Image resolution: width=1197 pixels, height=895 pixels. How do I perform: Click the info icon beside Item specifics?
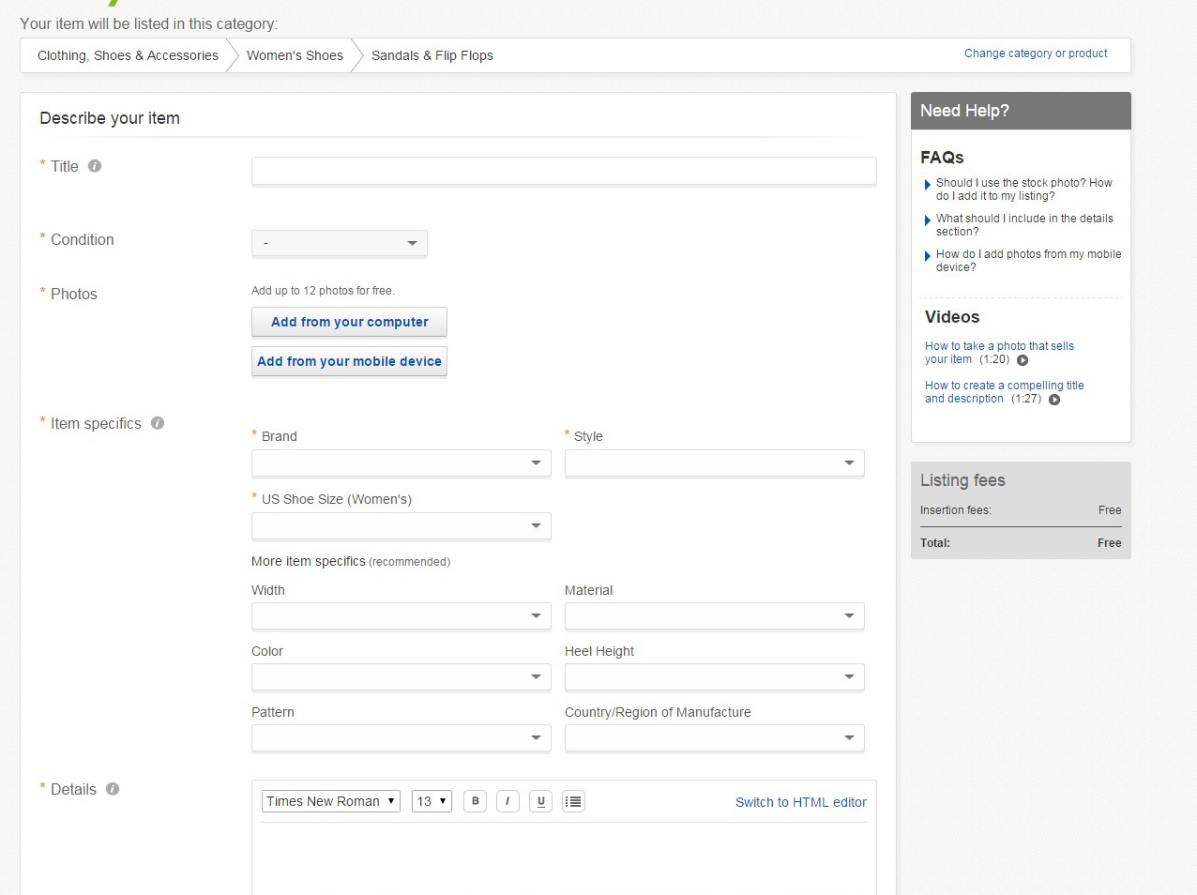point(158,423)
